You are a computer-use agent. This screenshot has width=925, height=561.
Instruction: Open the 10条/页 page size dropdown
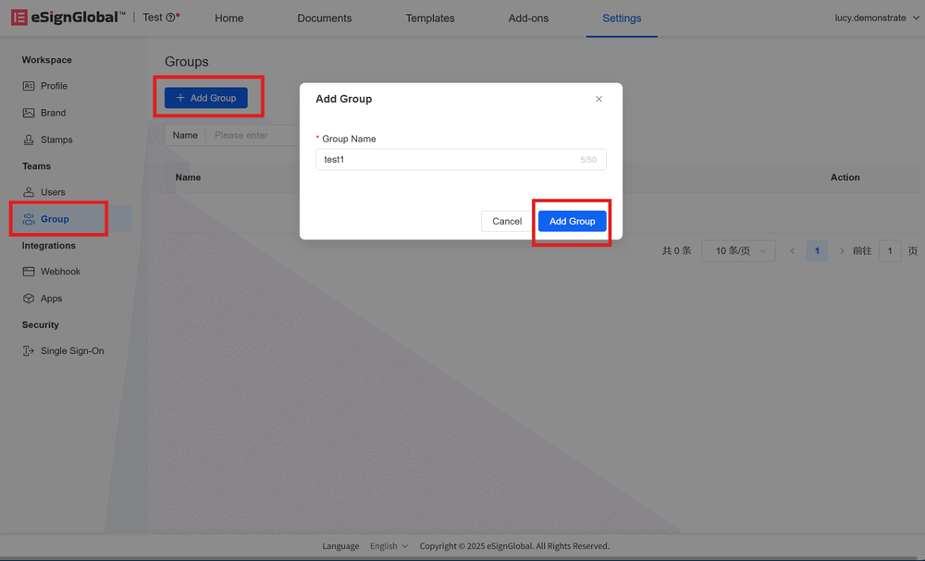pyautogui.click(x=738, y=251)
